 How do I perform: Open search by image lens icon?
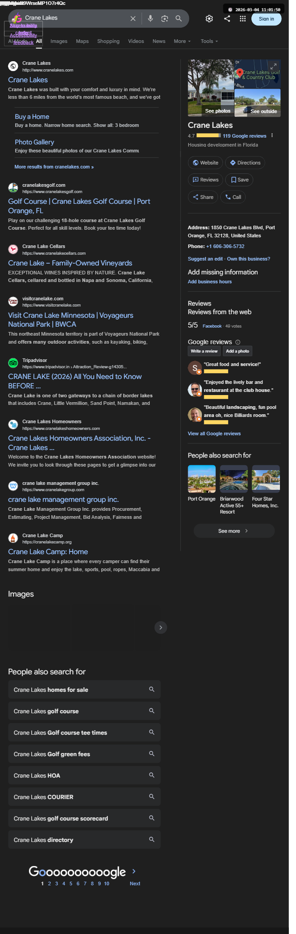coord(164,18)
